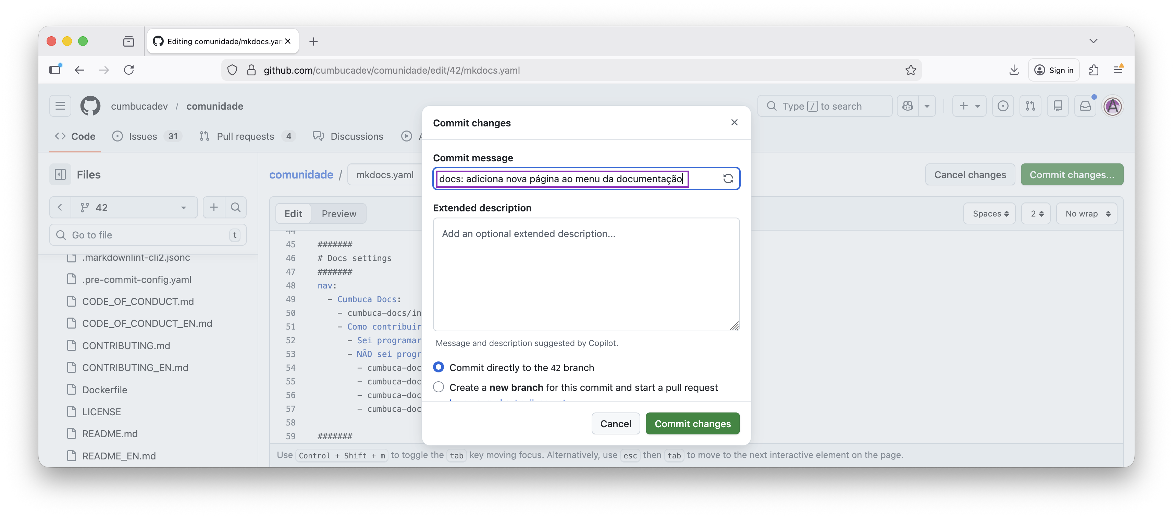This screenshot has width=1173, height=518.
Task: Switch to Edit tab
Action: [x=293, y=213]
